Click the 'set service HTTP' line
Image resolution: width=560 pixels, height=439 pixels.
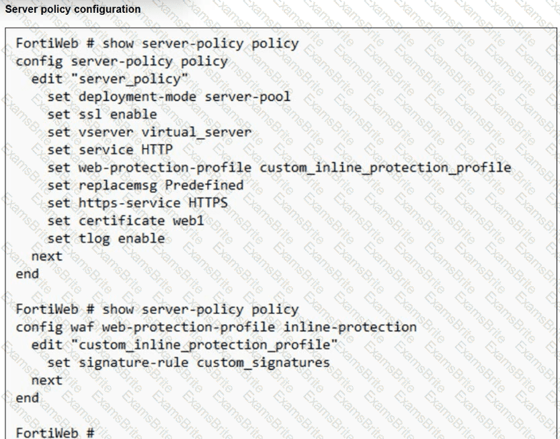[x=110, y=150]
